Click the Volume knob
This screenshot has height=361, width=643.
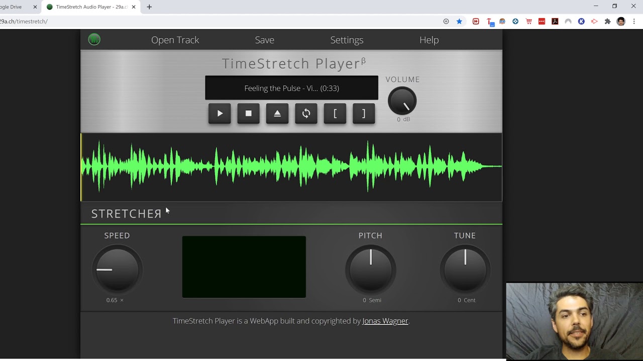pyautogui.click(x=402, y=101)
